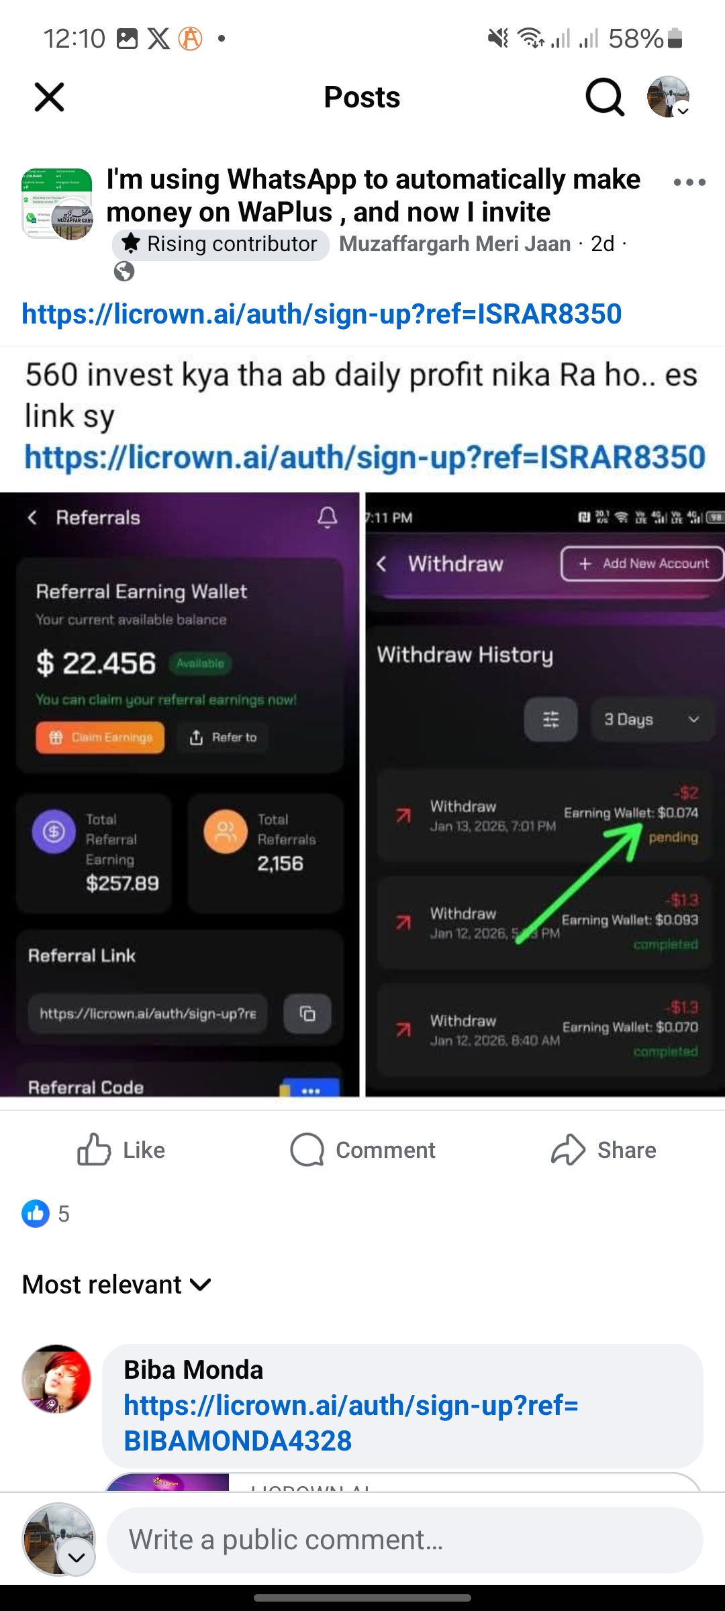Expand the Most relevant comment sort dropdown
725x1611 pixels.
(x=117, y=1284)
